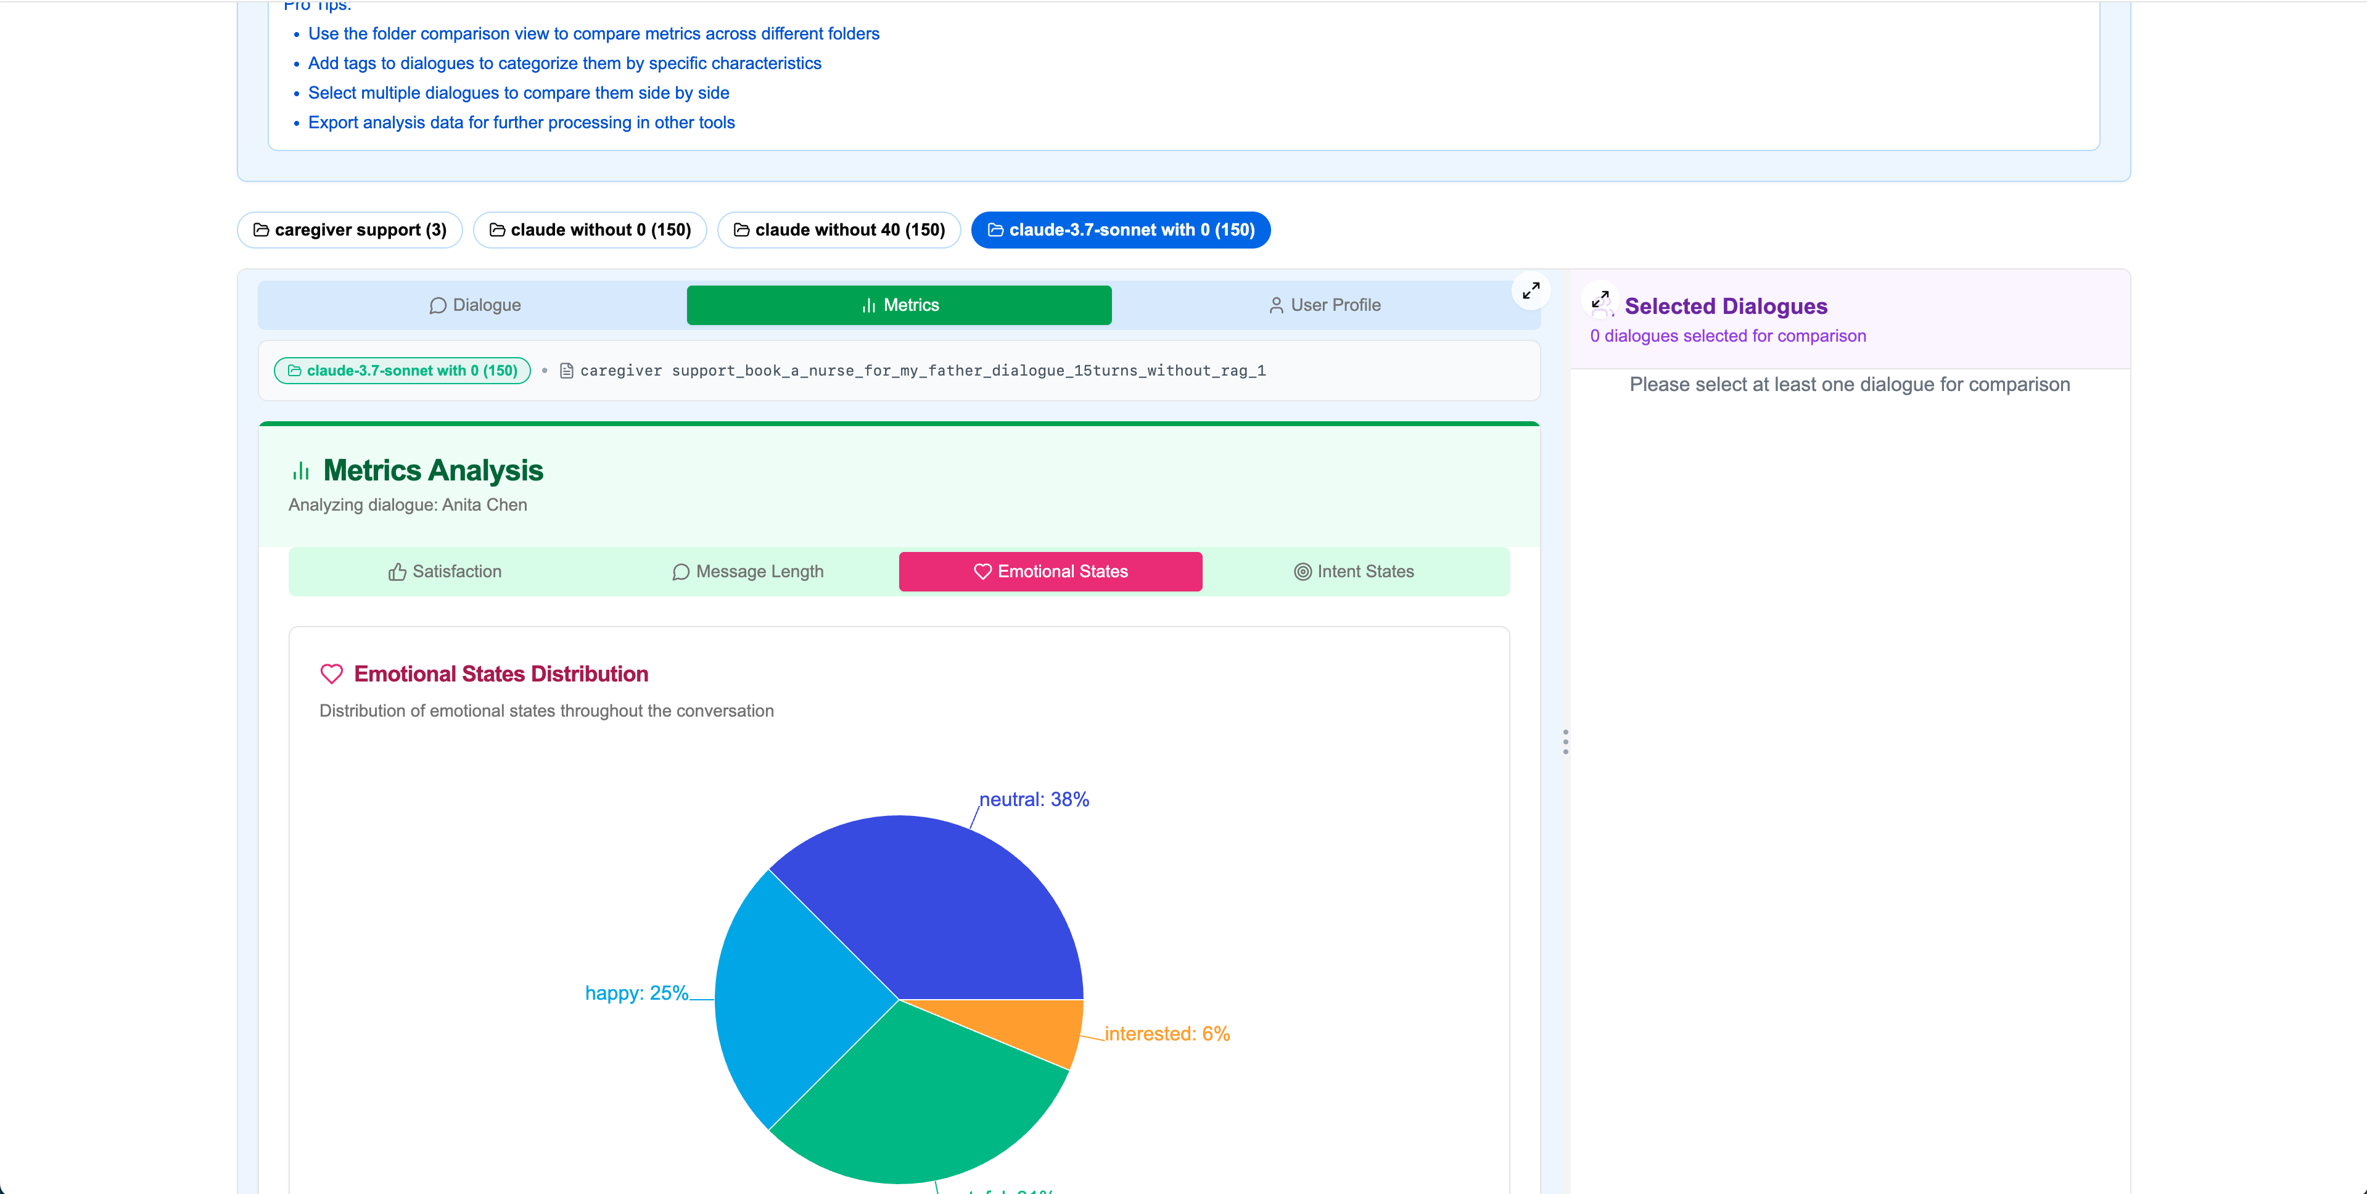Click the Selected Dialogues heading
Viewport: 2367px width, 1194px height.
click(x=1726, y=306)
